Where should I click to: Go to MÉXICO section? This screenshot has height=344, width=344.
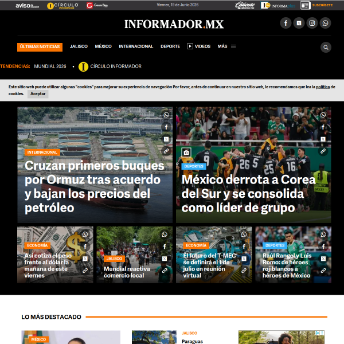103,46
